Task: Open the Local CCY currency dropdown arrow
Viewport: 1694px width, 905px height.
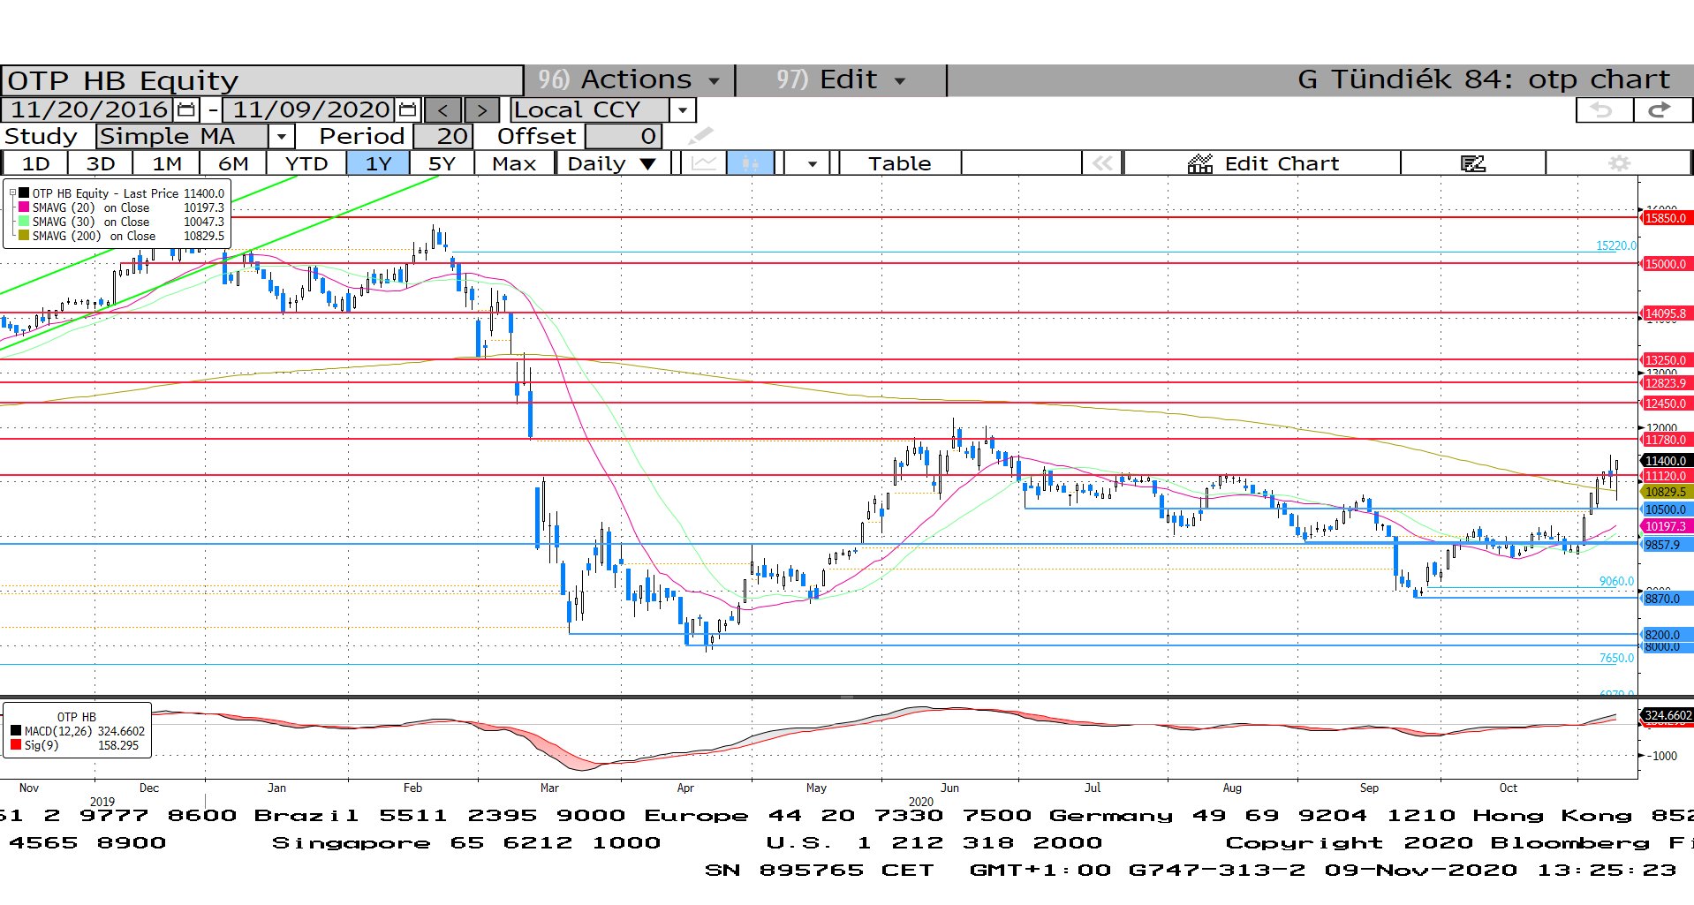Action: 682,109
